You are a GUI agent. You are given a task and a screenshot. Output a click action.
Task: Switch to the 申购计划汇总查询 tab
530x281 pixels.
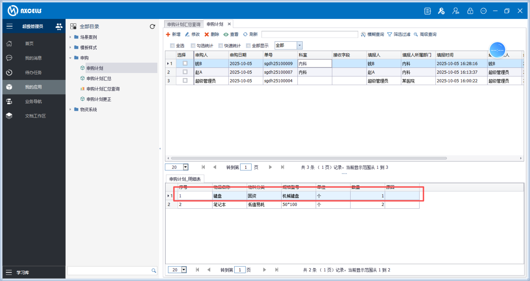(x=184, y=25)
